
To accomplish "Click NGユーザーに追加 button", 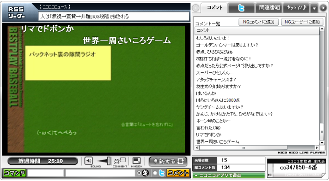I will click(x=302, y=22).
